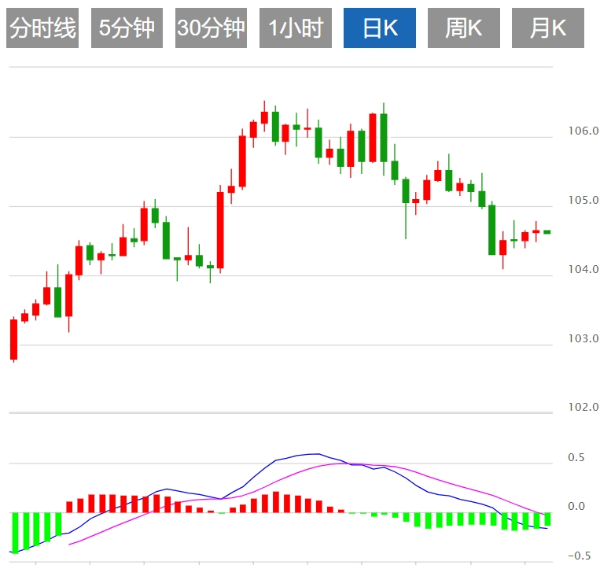Show the 1小时 chart
Screen dimensions: 611x565
[296, 28]
